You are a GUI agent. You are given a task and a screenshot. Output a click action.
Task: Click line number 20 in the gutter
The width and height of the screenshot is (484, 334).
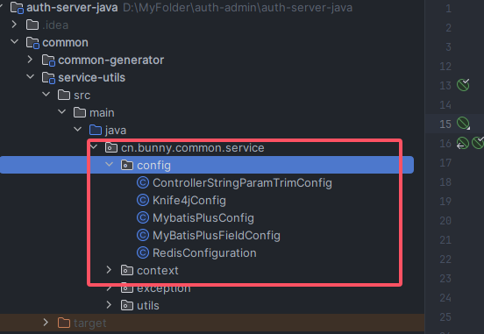[x=445, y=220]
